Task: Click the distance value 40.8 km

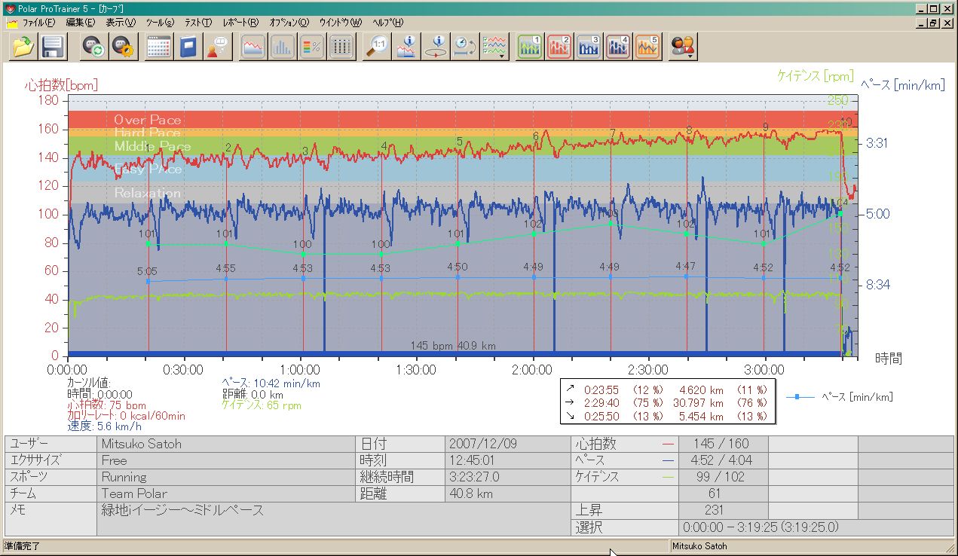Action: (471, 493)
